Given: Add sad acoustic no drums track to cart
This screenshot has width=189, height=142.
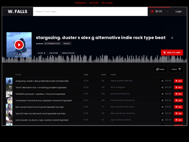Looking at the screenshot, I should pyautogui.click(x=178, y=120).
